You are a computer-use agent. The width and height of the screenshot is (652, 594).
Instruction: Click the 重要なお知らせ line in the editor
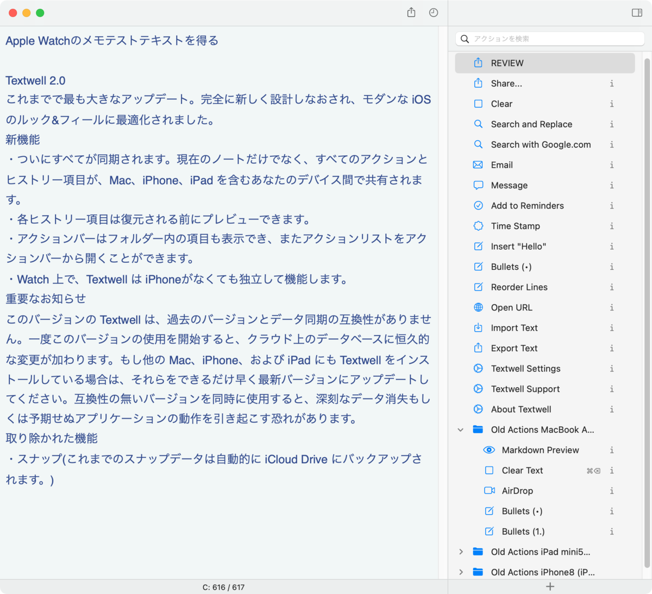click(46, 299)
